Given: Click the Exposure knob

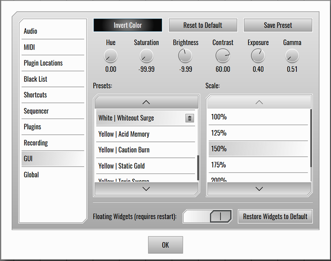Looking at the screenshot, I should coord(258,56).
